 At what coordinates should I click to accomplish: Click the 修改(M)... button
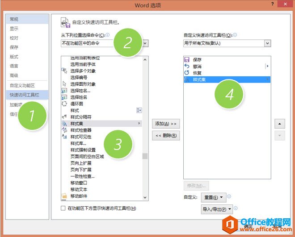(196, 186)
